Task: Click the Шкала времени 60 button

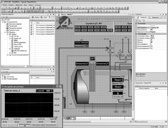Action: point(25,125)
